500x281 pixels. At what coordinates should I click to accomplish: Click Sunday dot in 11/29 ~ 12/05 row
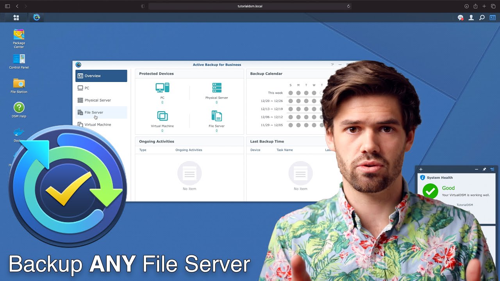291,125
